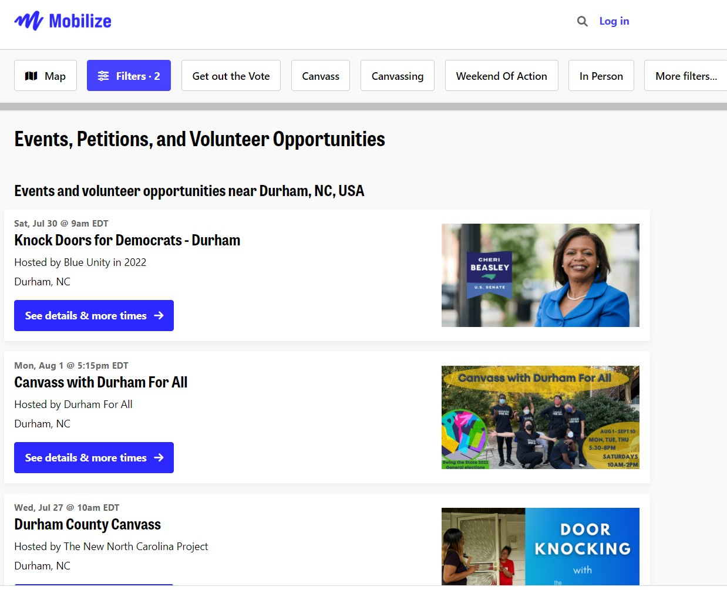Open Durham County Canvass event title
This screenshot has height=590, width=727.
87,524
